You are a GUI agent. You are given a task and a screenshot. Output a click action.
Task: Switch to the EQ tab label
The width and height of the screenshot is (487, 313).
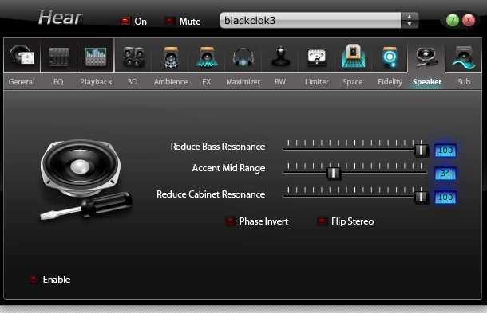pyautogui.click(x=58, y=82)
